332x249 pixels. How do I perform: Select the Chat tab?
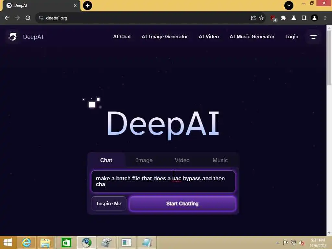tap(106, 160)
